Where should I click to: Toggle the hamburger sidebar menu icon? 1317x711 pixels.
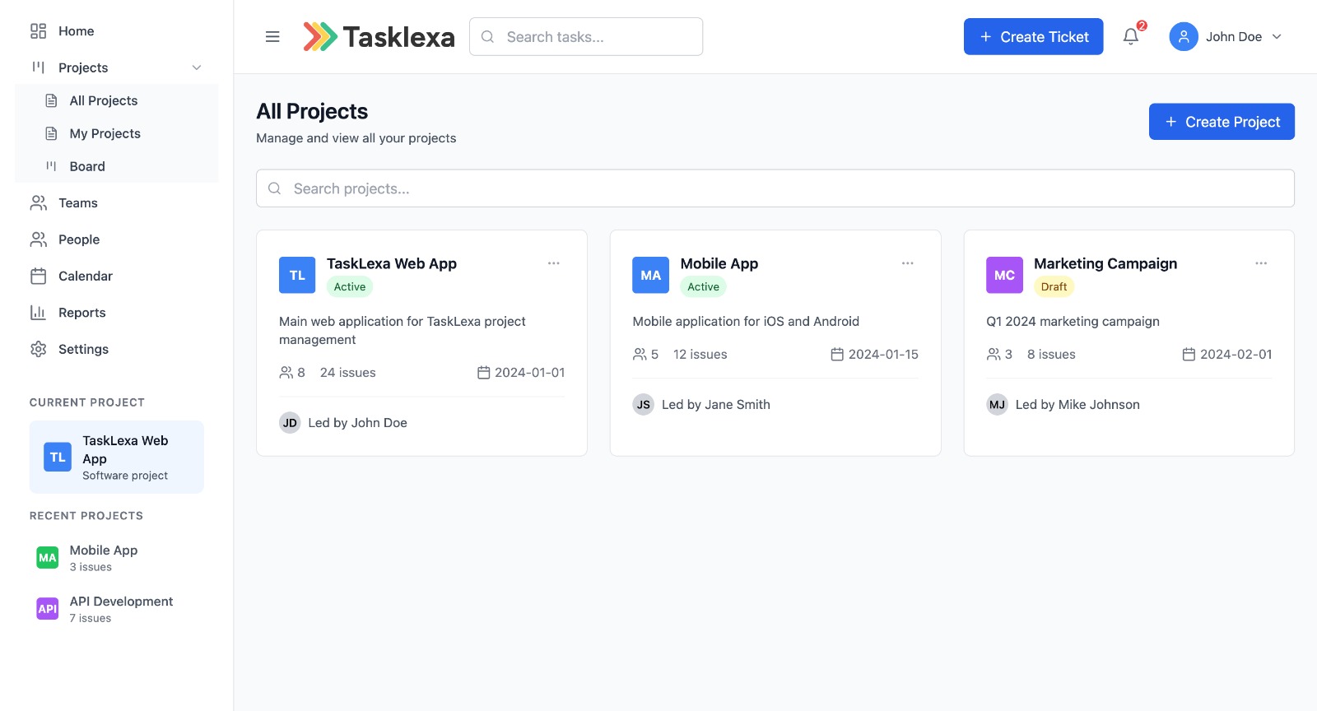pos(272,37)
